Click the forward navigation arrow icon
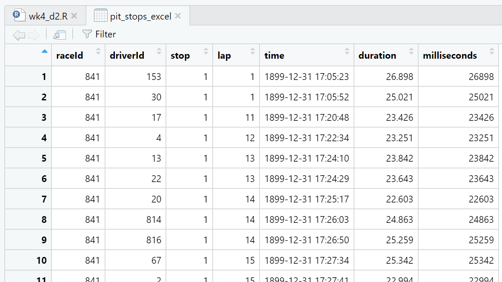502x282 pixels. [33, 35]
